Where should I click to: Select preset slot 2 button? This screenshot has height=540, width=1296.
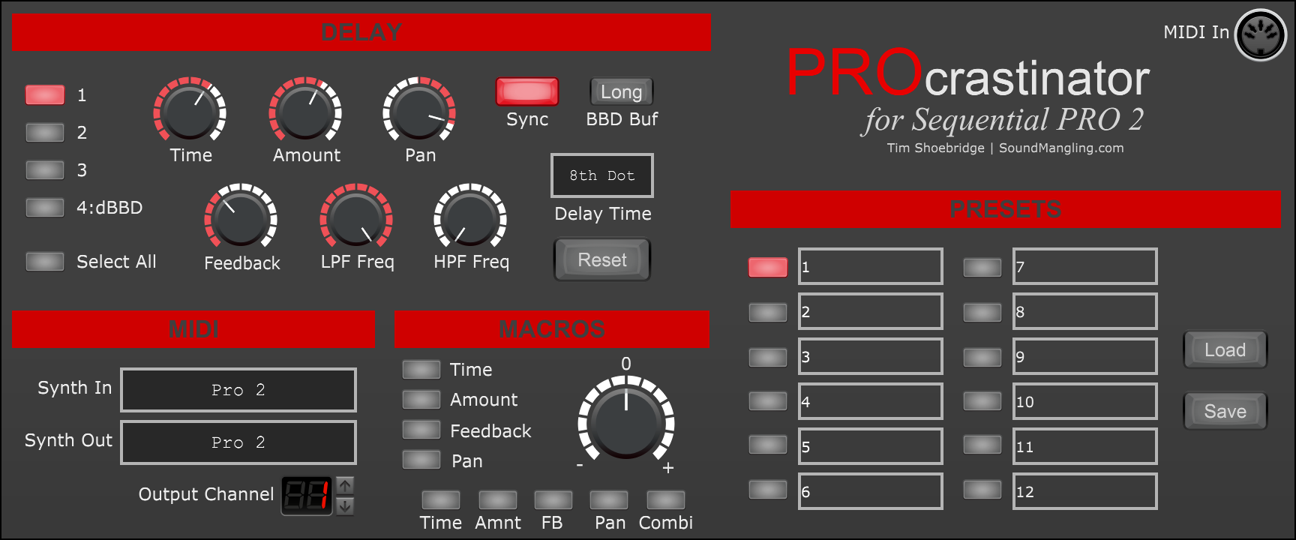coord(768,312)
